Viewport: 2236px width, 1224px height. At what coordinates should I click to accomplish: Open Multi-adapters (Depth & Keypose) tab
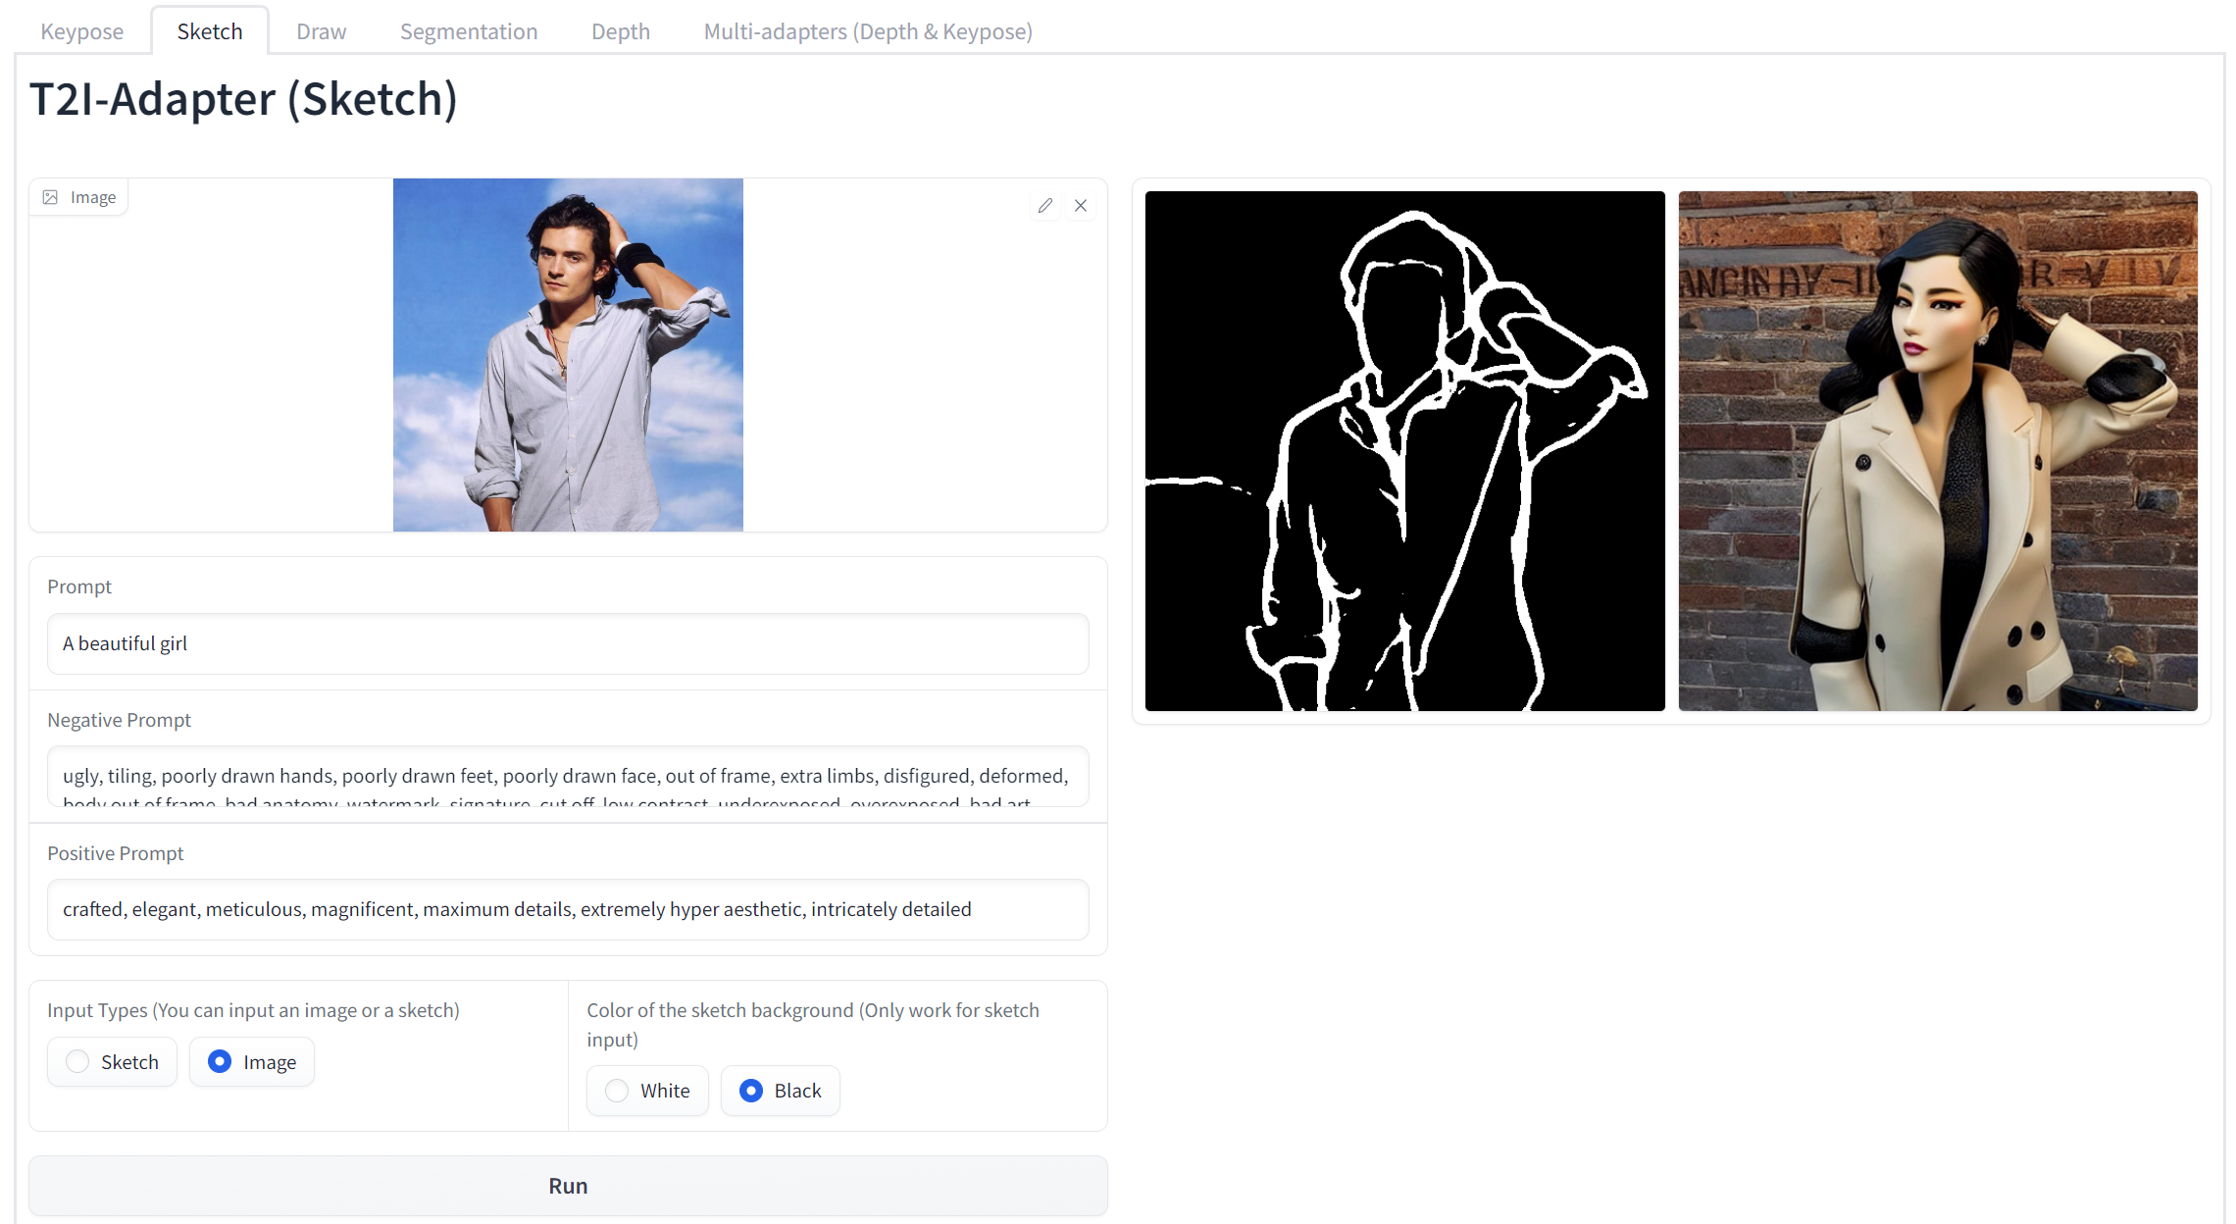point(868,31)
